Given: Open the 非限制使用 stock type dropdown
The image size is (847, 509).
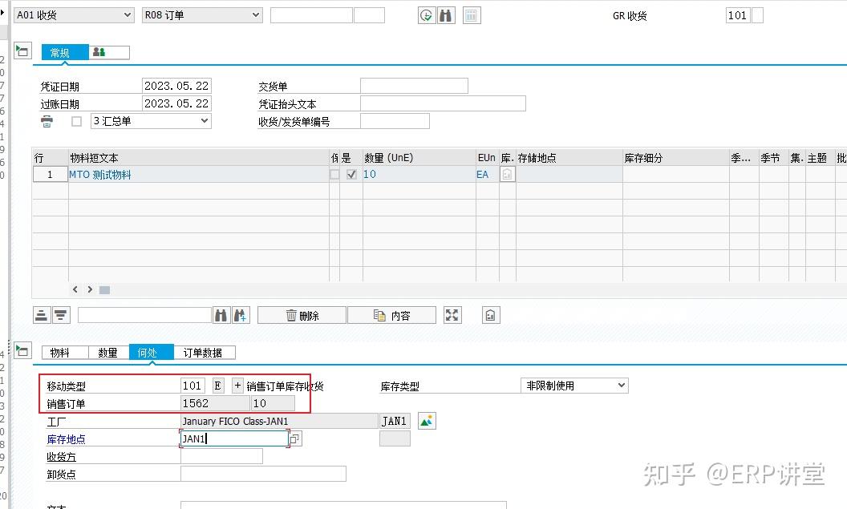Looking at the screenshot, I should (623, 385).
